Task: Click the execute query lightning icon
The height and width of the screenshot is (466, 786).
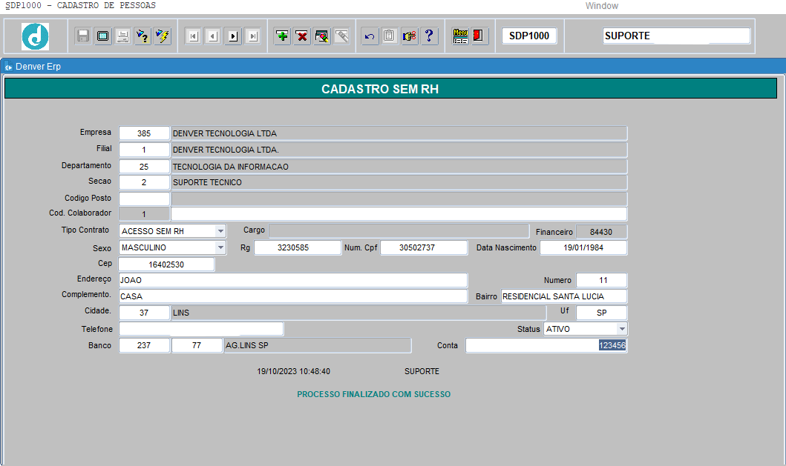Action: (x=163, y=36)
